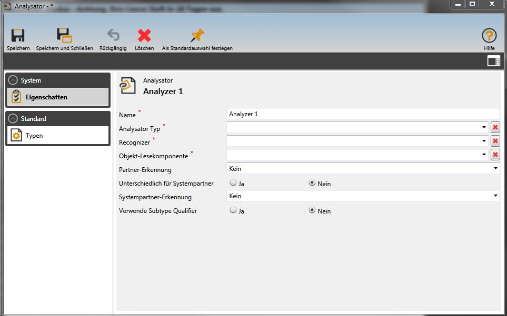Toggle the side panel layout icon

click(x=493, y=62)
